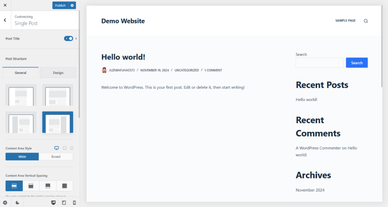Click the Welcome to WordPress paragraph

pos(173,87)
